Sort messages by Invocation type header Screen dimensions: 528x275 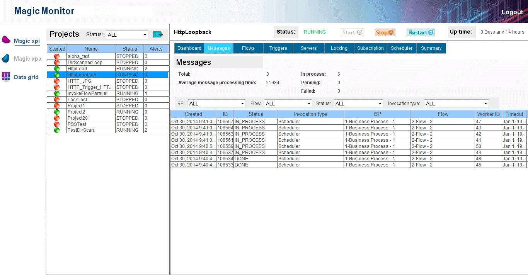coord(310,114)
